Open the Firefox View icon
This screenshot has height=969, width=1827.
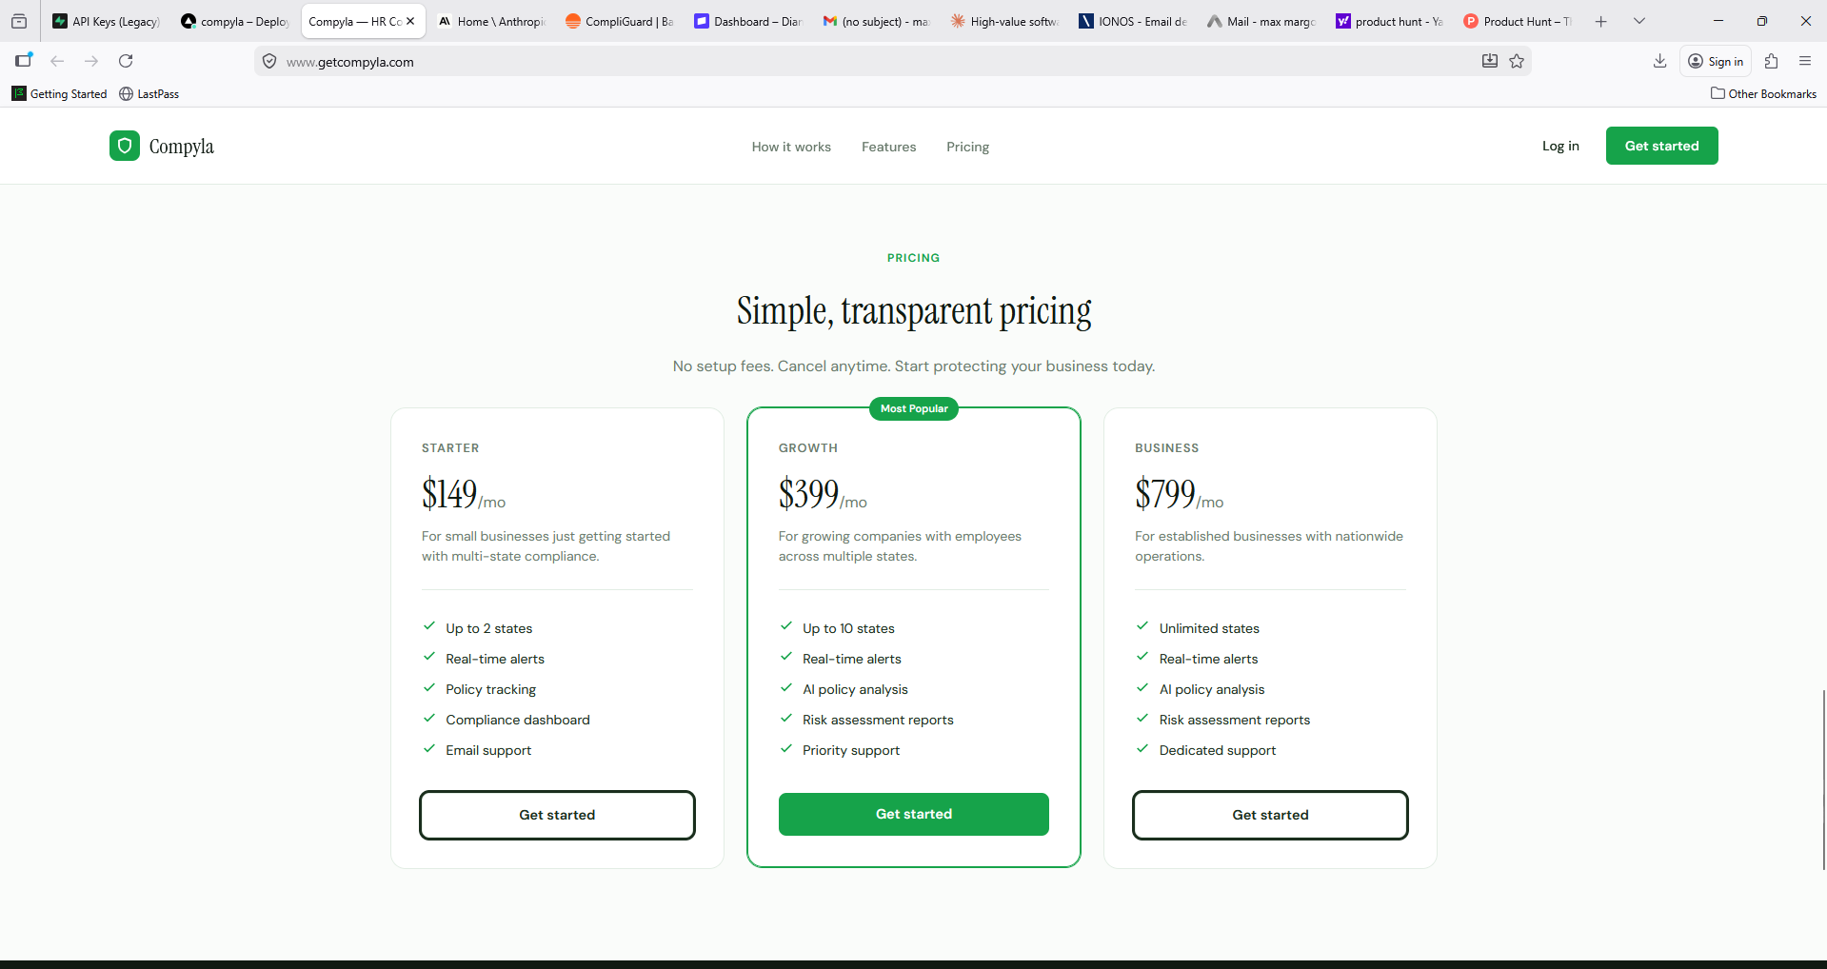click(19, 21)
